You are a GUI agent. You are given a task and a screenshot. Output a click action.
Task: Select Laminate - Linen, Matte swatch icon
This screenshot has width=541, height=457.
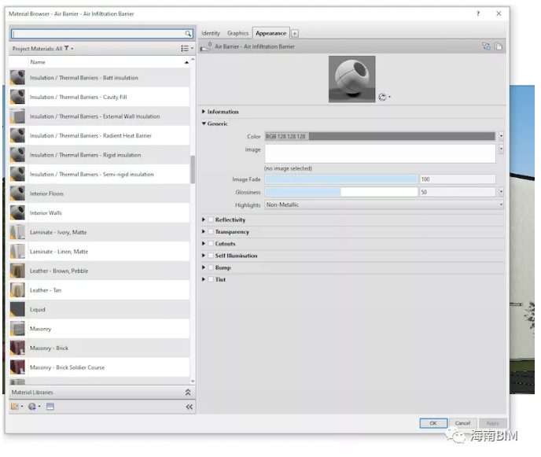(x=17, y=252)
